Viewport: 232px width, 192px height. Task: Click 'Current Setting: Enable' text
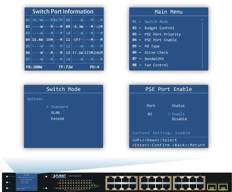click(x=161, y=133)
